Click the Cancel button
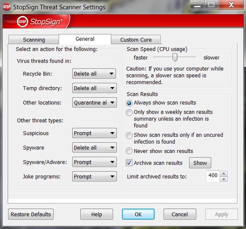 point(180,214)
